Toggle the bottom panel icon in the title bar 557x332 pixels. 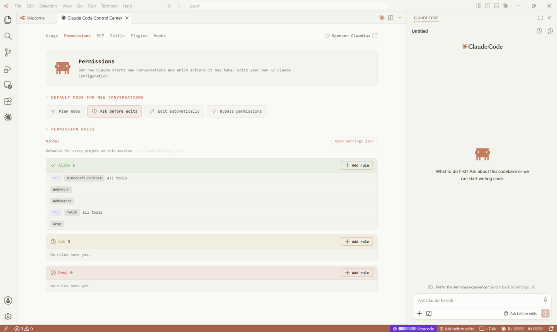497,6
